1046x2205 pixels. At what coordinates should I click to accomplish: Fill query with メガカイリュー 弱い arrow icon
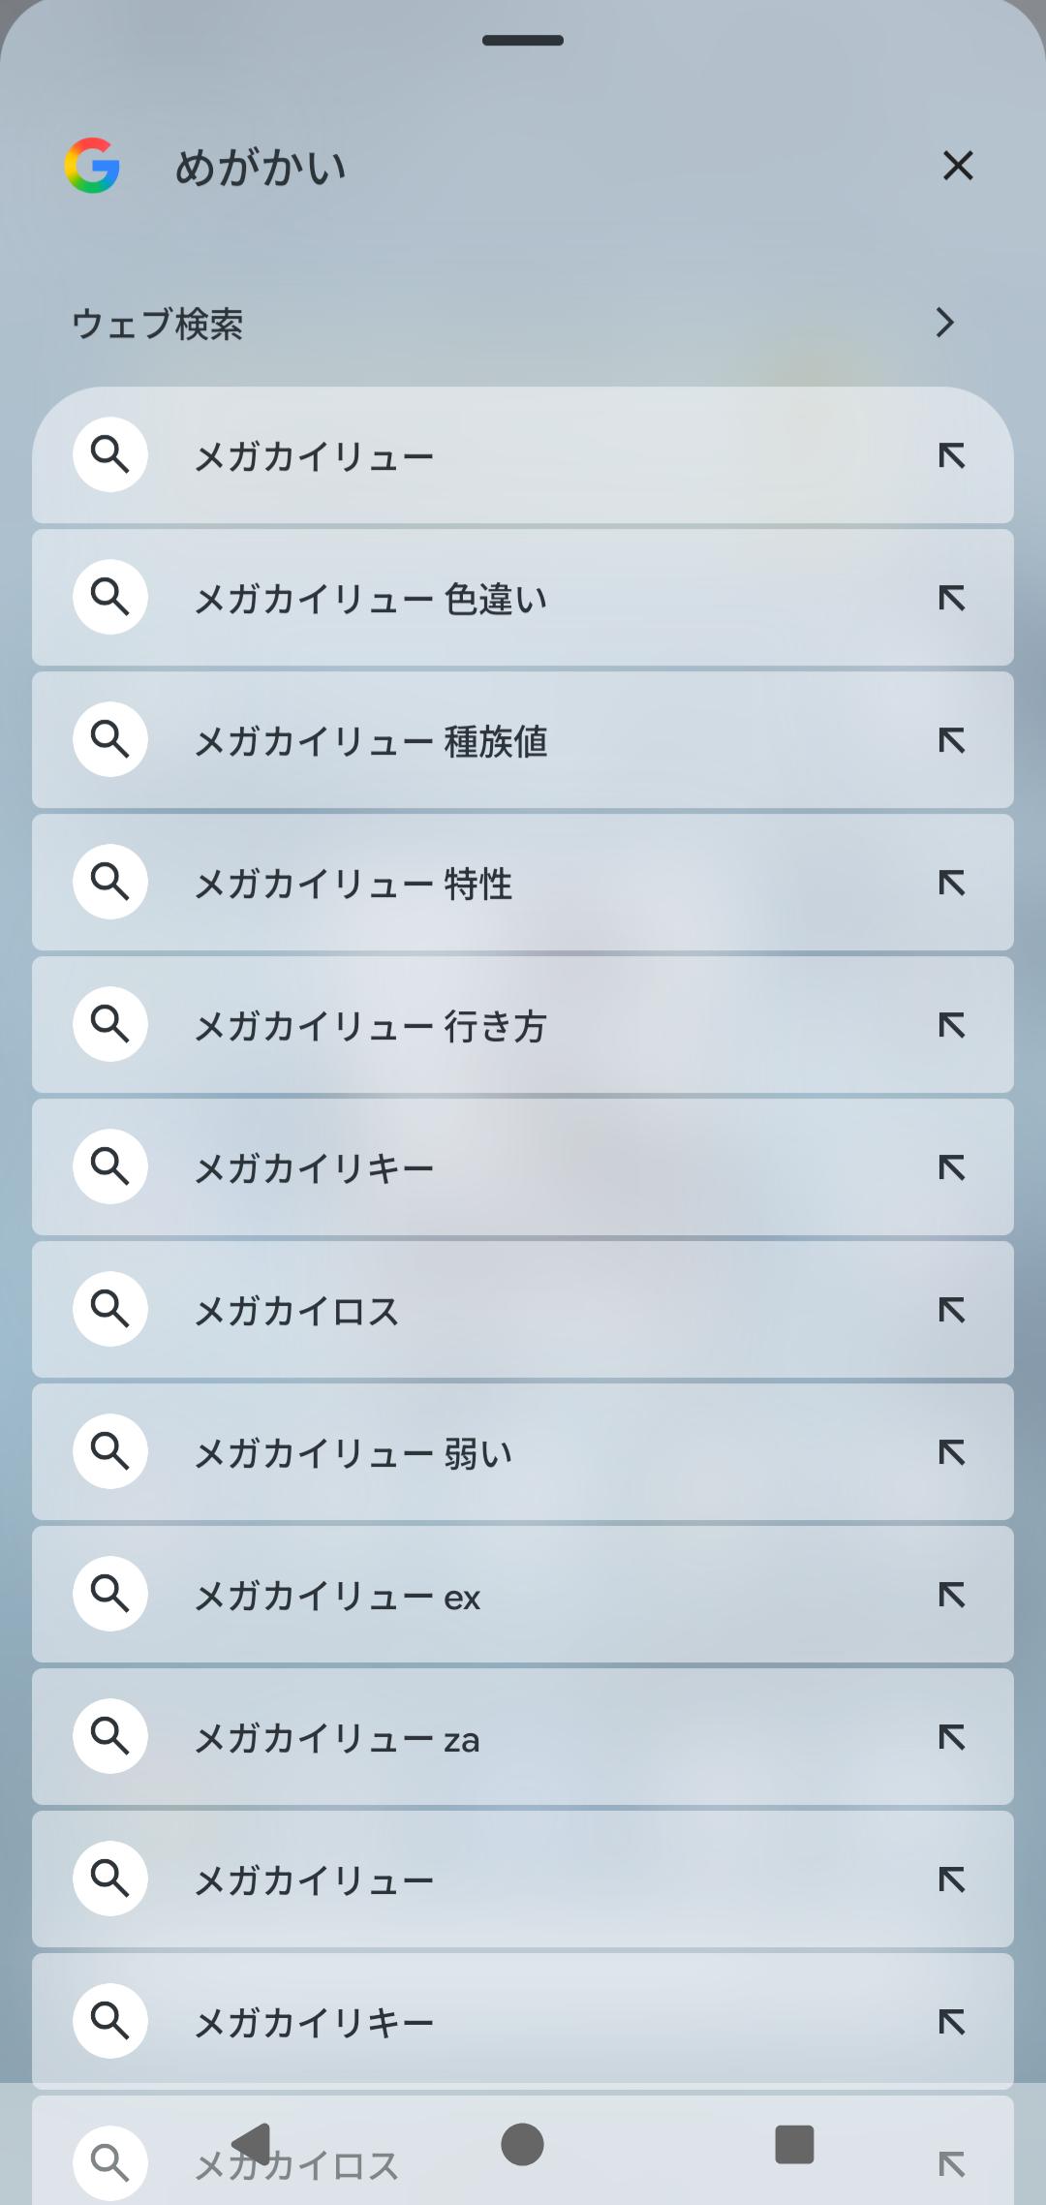click(x=952, y=1452)
